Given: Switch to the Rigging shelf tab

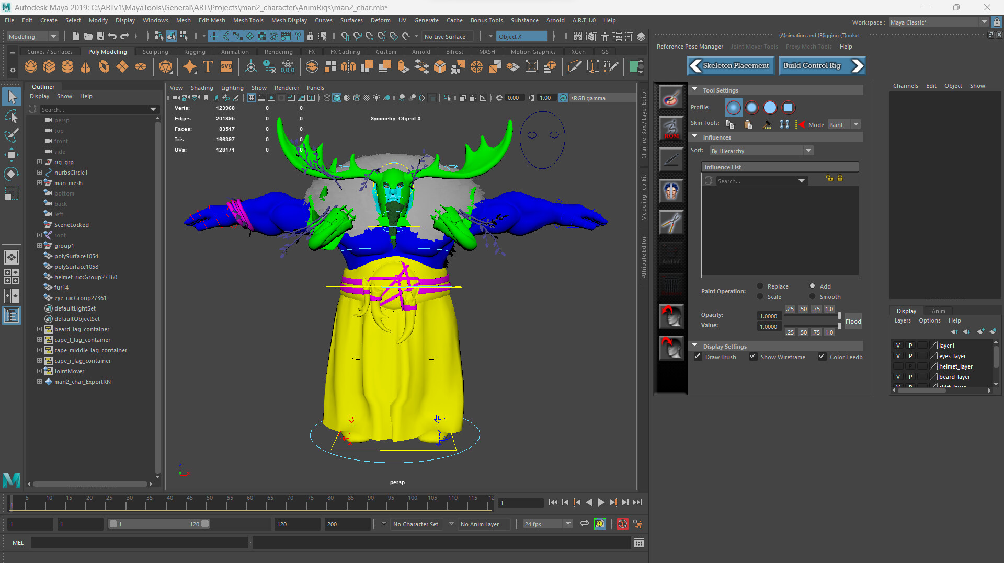Looking at the screenshot, I should pyautogui.click(x=194, y=52).
